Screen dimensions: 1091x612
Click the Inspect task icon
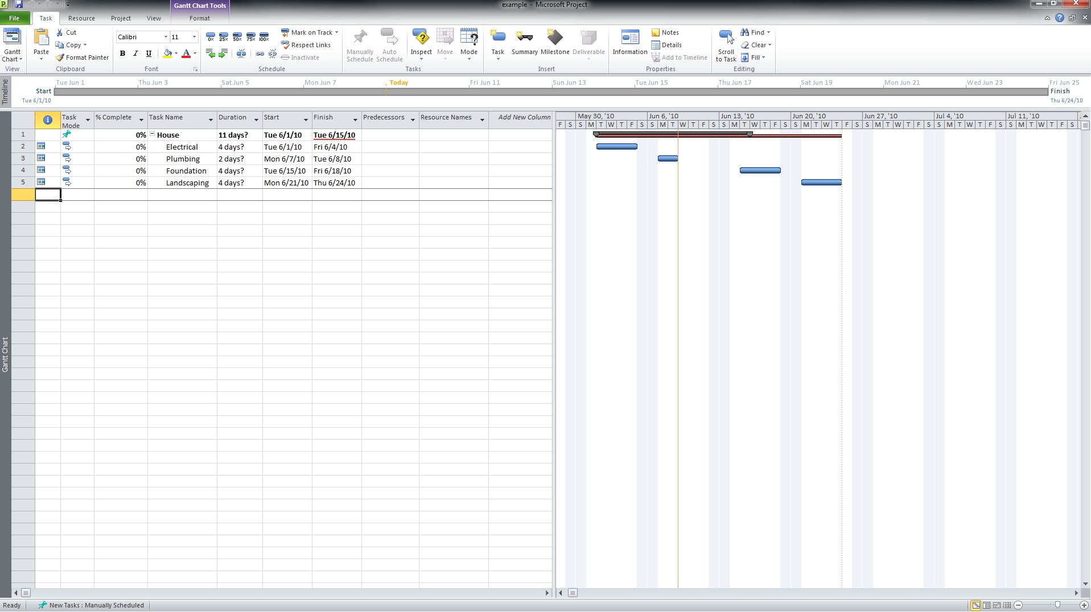[421, 43]
